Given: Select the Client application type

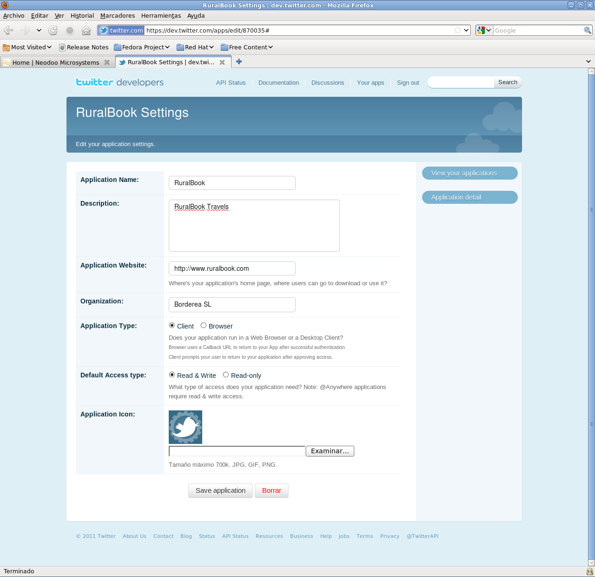Looking at the screenshot, I should 172,325.
